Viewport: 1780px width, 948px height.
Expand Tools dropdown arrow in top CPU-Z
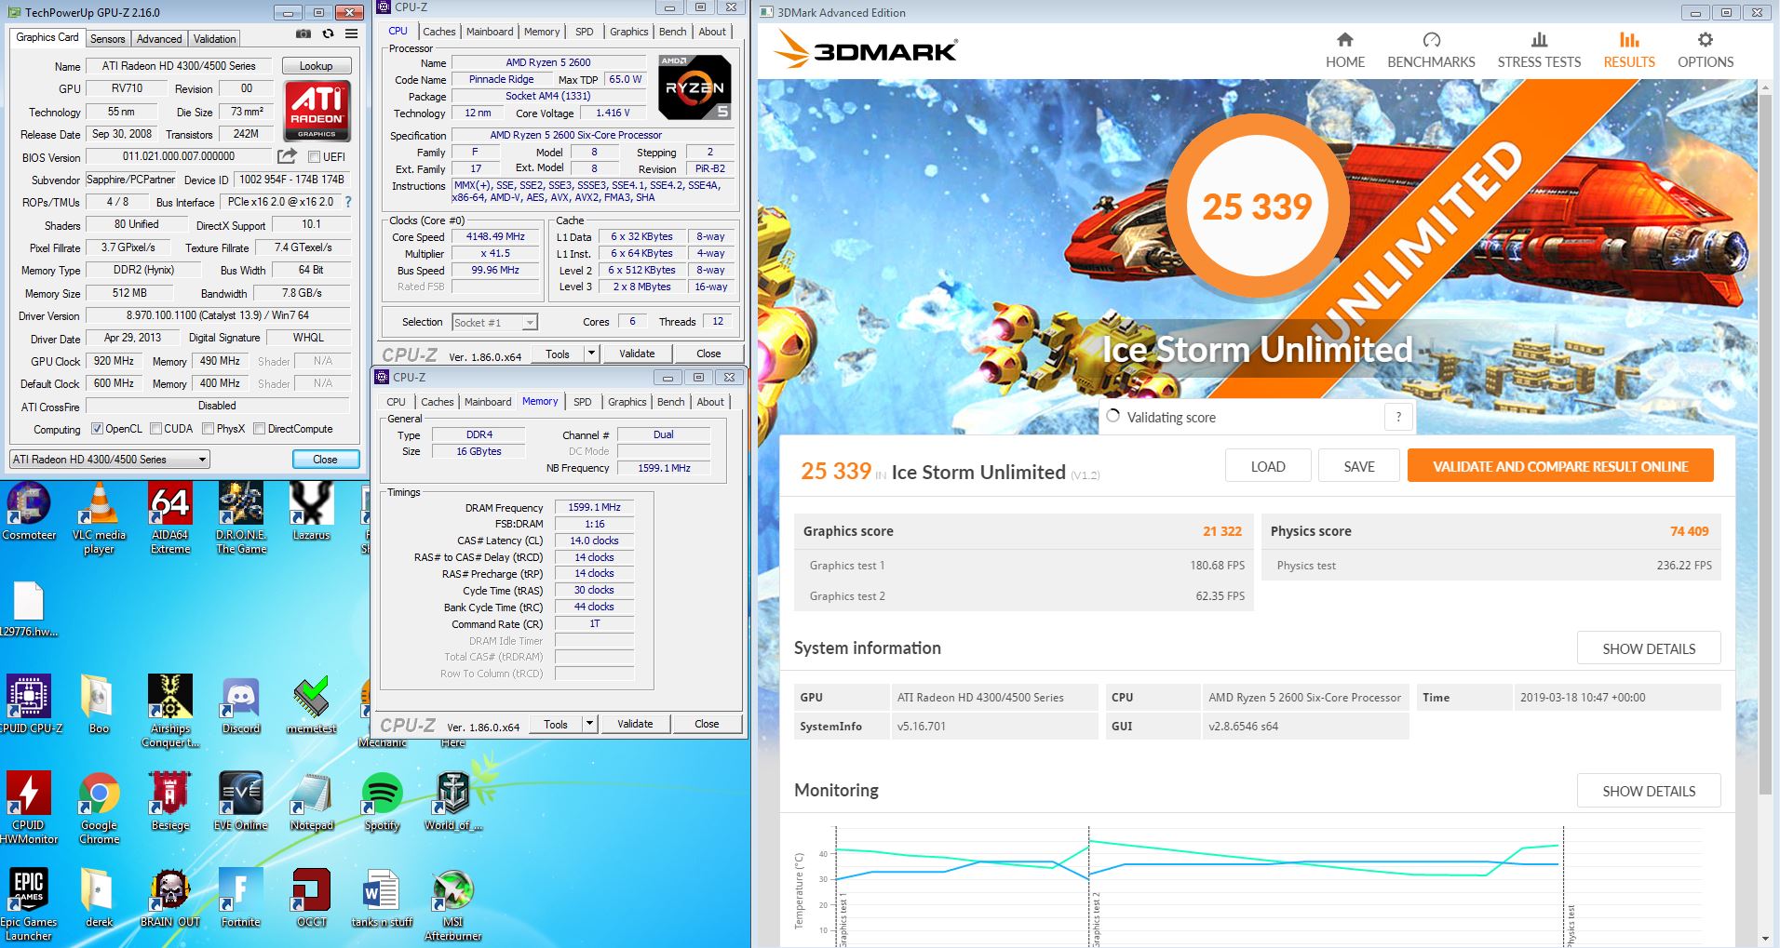(590, 354)
